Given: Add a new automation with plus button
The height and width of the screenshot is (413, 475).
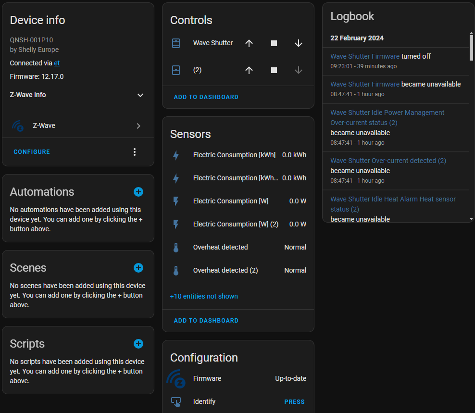Looking at the screenshot, I should point(138,192).
